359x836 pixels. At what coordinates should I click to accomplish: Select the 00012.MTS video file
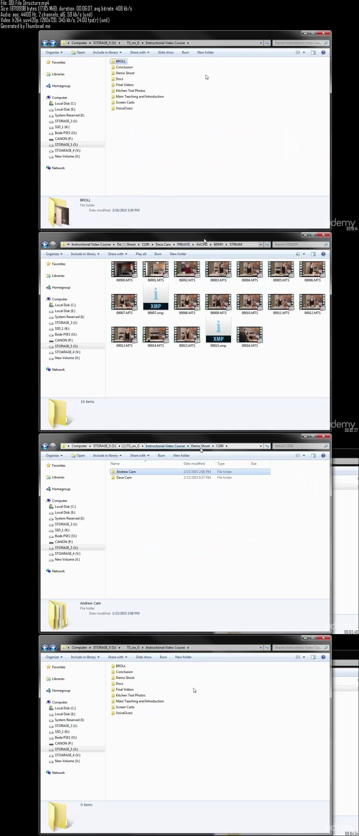[x=312, y=304]
